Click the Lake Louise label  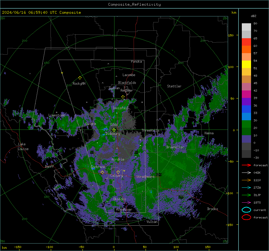click(23, 147)
